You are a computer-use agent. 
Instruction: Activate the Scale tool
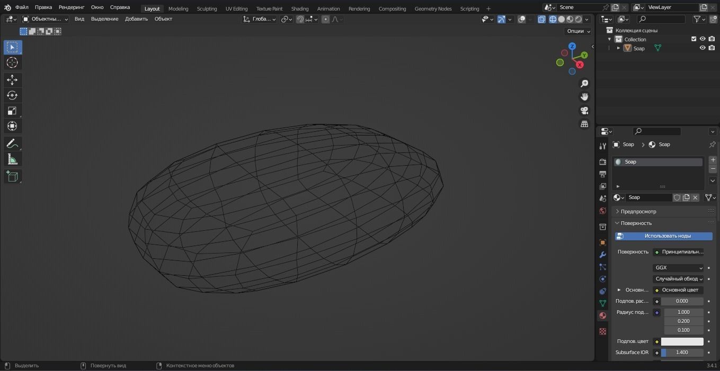tap(12, 111)
